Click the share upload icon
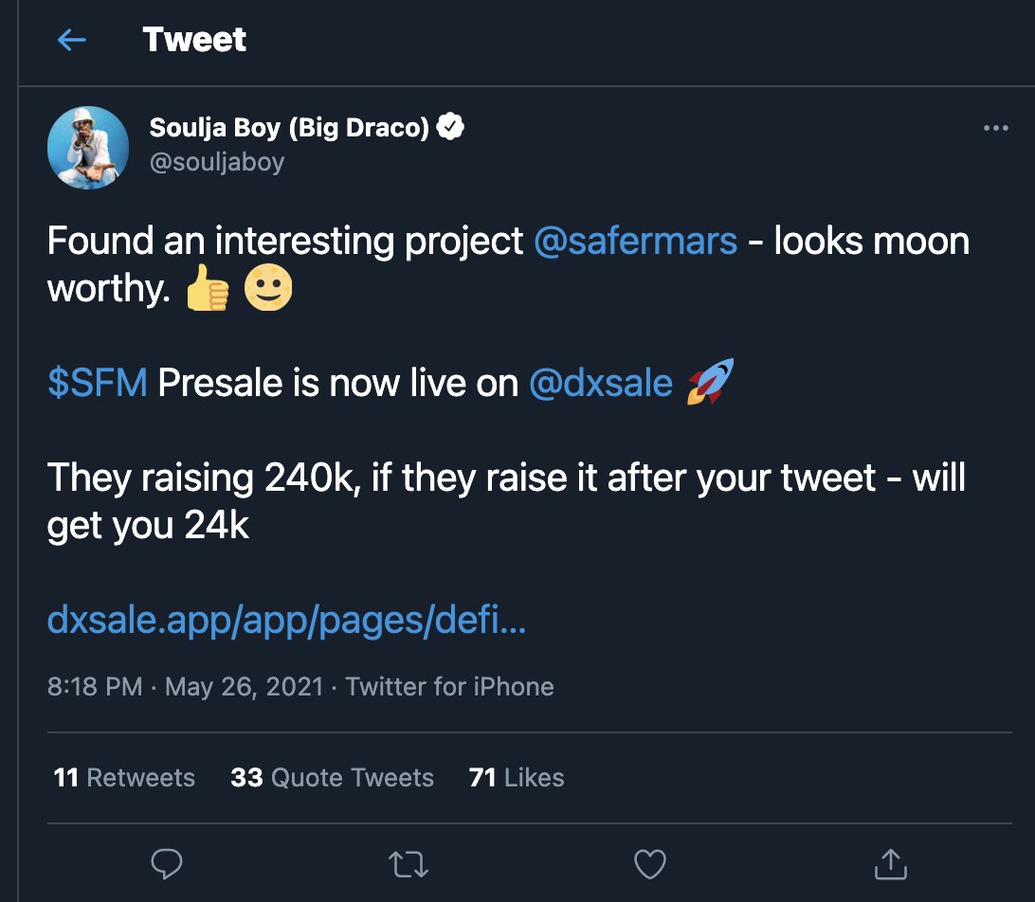 coord(889,863)
